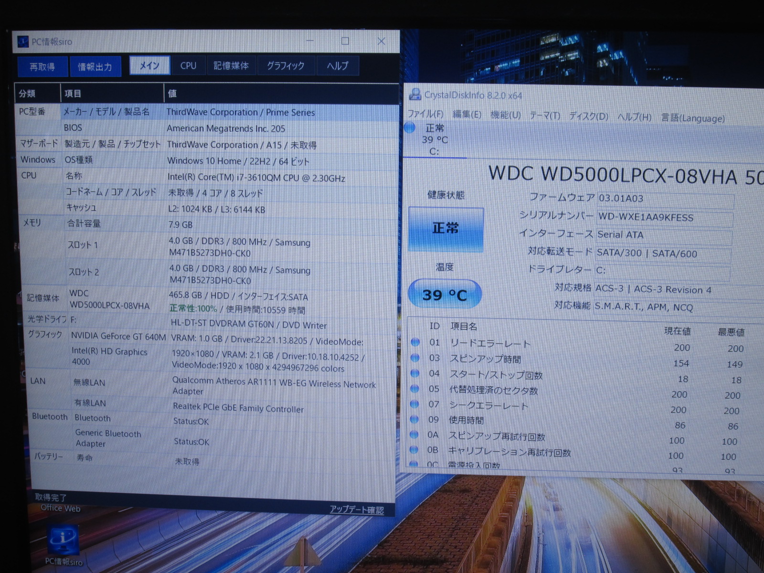Click the transfer mode field SATA/300 | SATA/600
The image size is (764, 573).
click(x=663, y=254)
